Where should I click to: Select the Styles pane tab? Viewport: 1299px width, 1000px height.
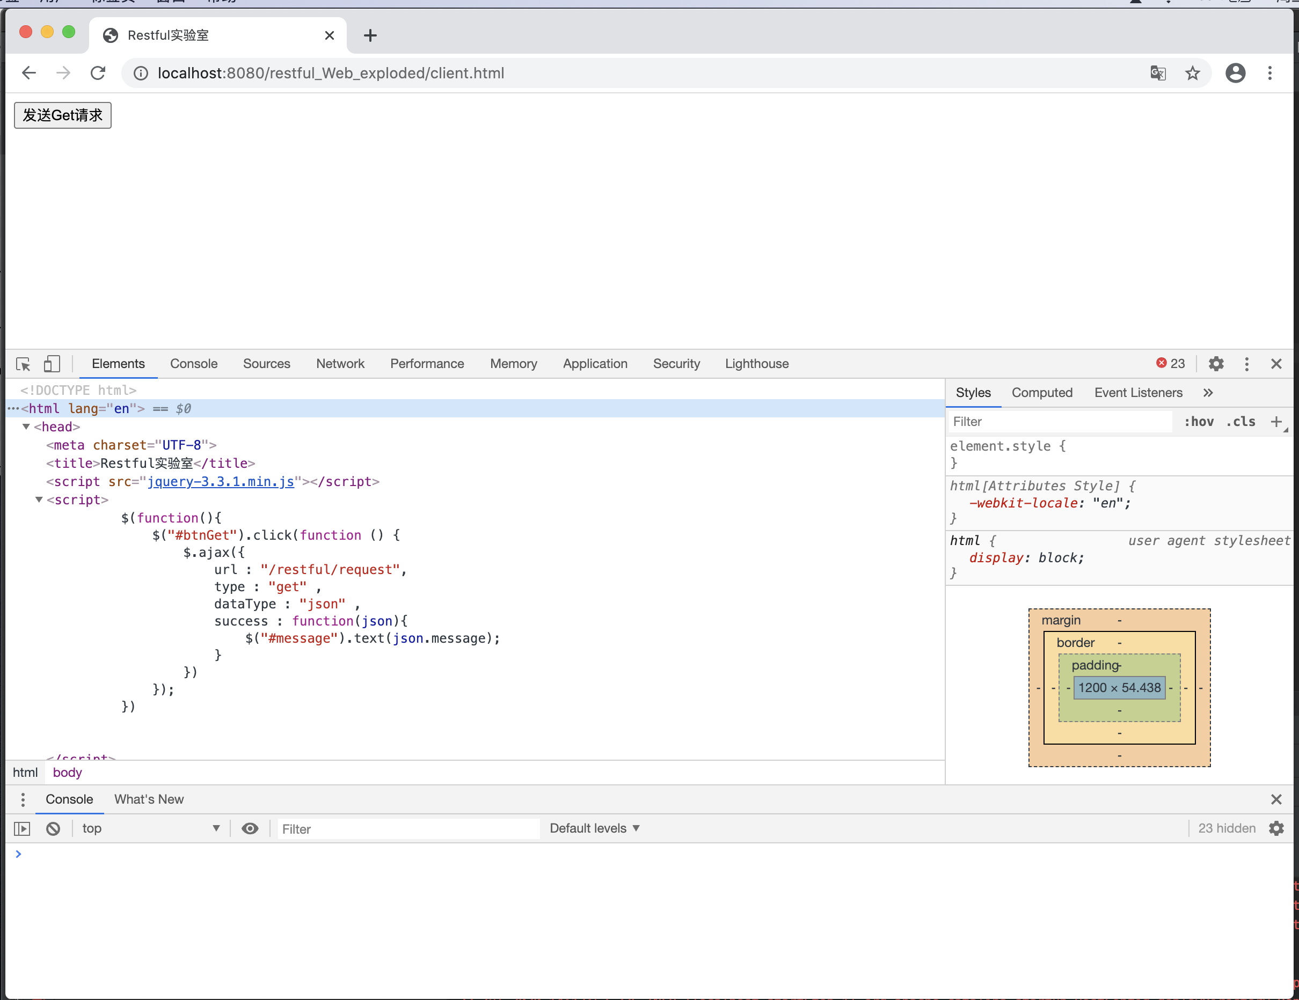point(973,392)
